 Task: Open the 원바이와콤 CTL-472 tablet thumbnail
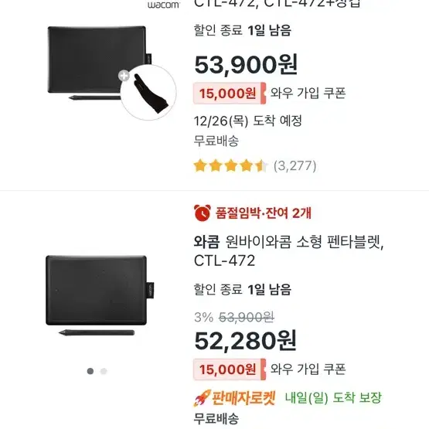click(100, 295)
